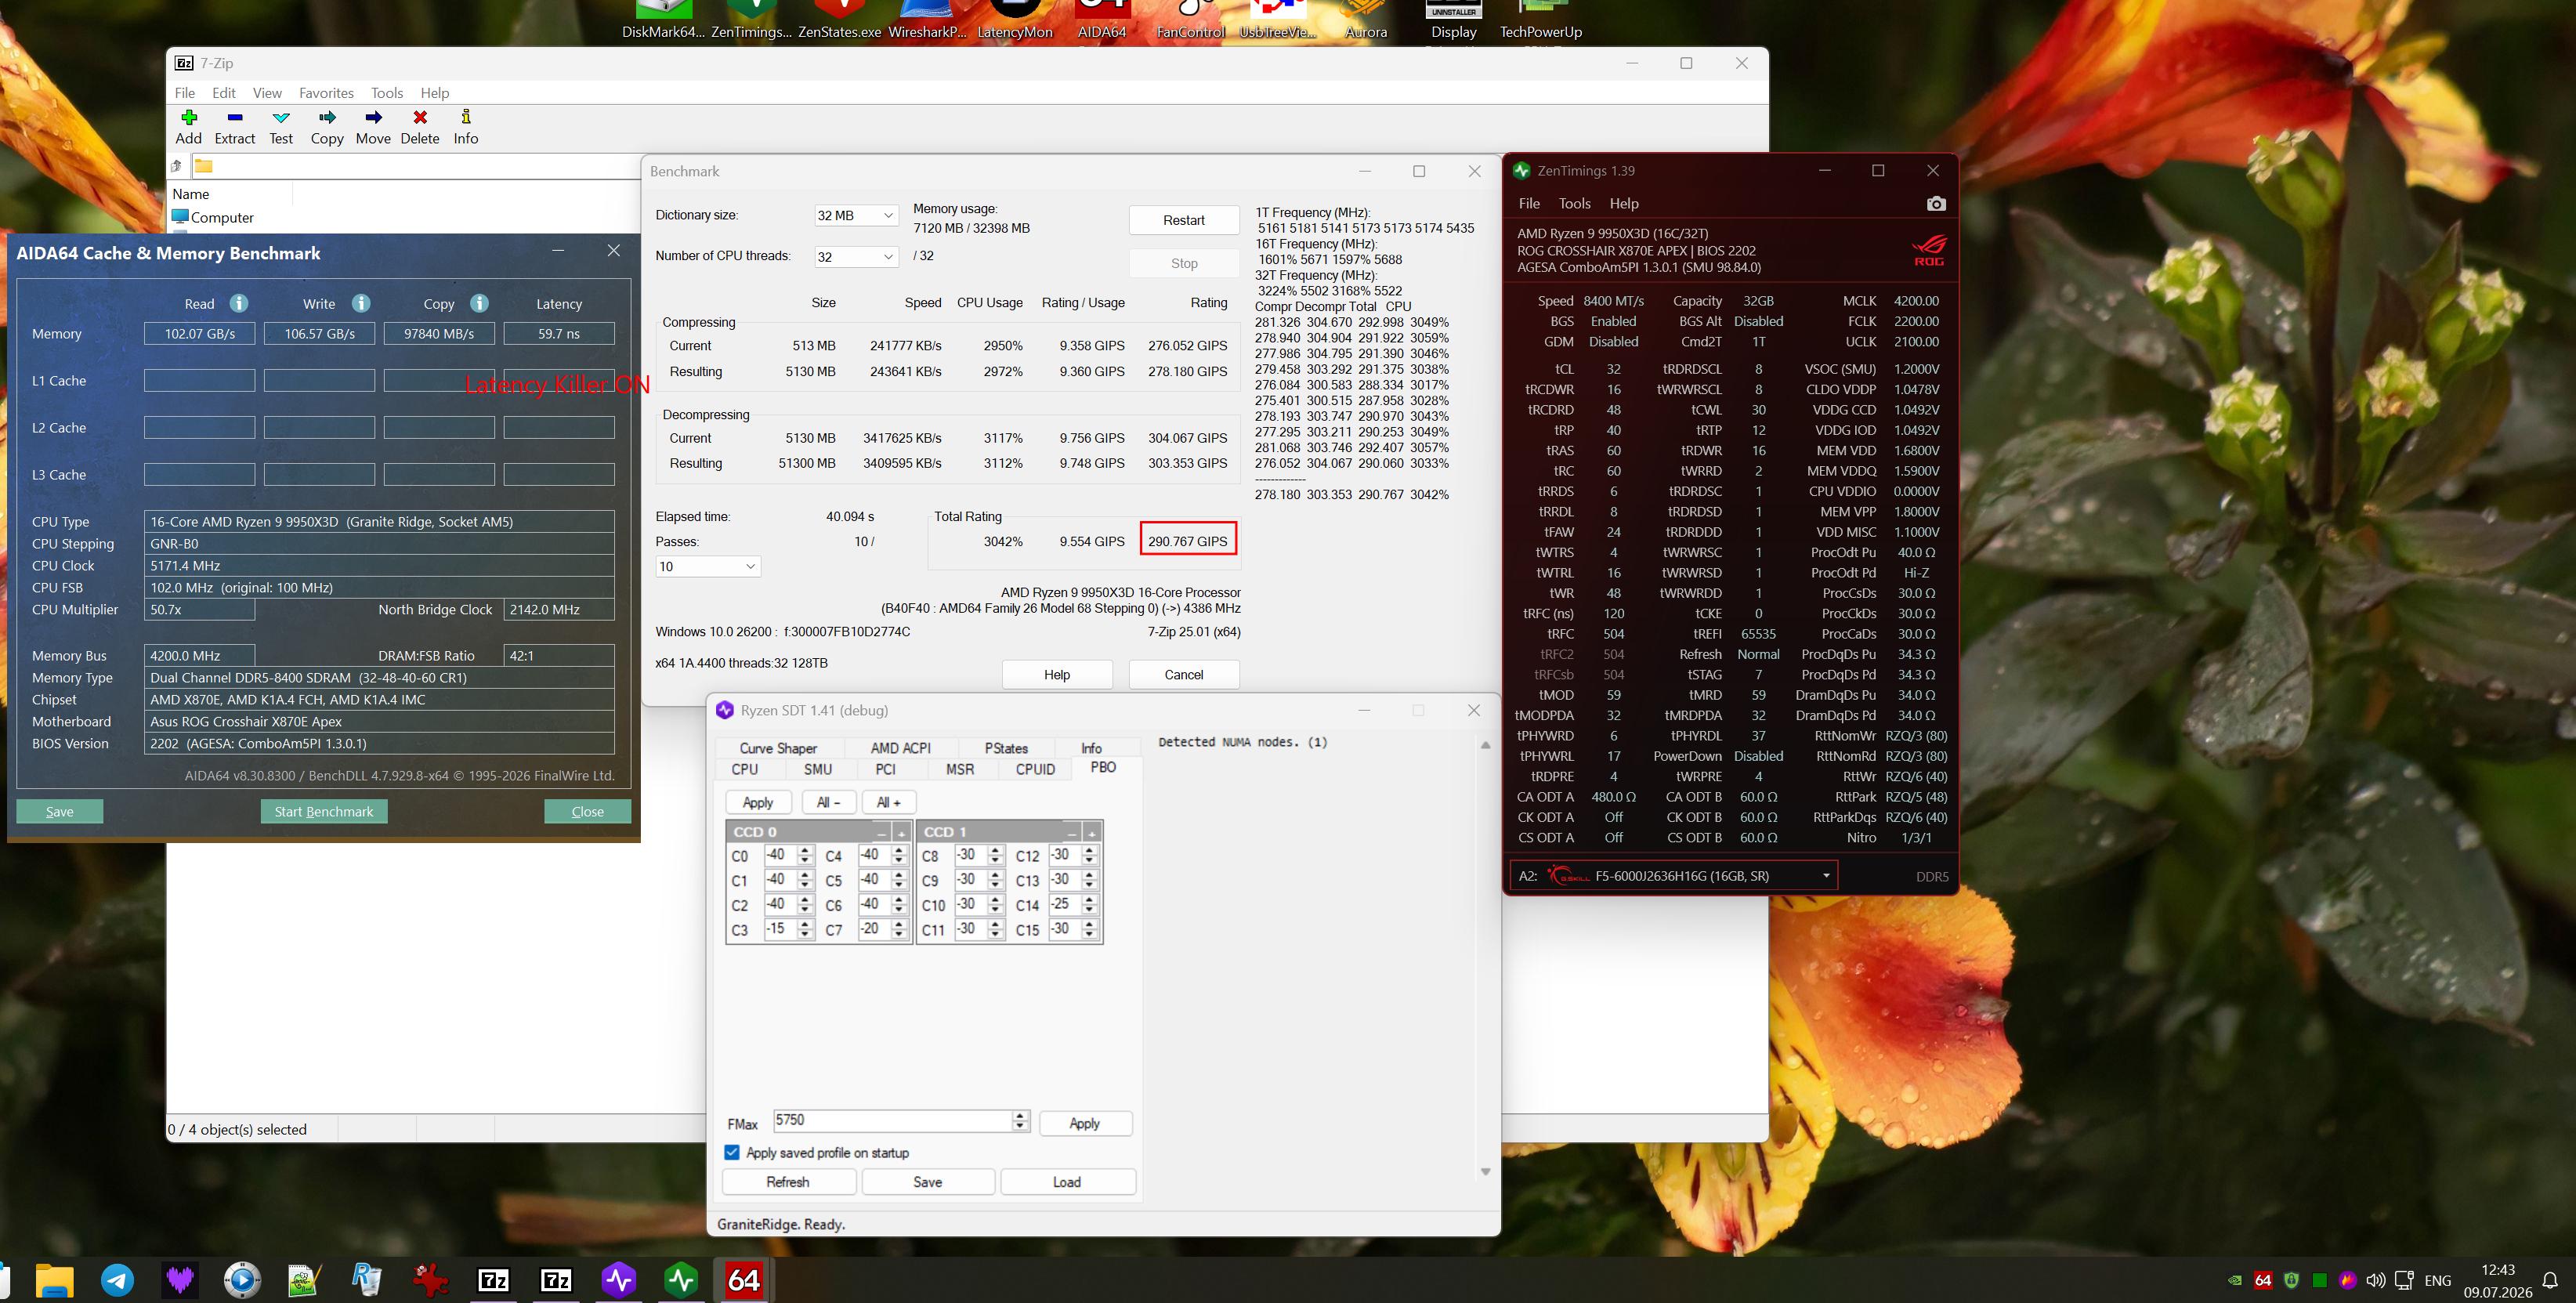The image size is (2576, 1303).
Task: Open the volume control in system tray
Action: [2376, 1281]
